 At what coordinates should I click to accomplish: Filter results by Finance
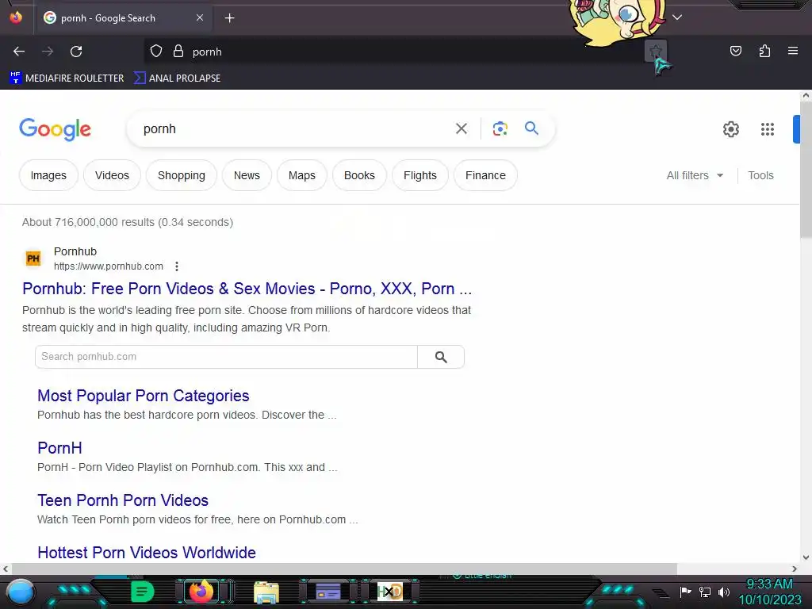pyautogui.click(x=485, y=175)
